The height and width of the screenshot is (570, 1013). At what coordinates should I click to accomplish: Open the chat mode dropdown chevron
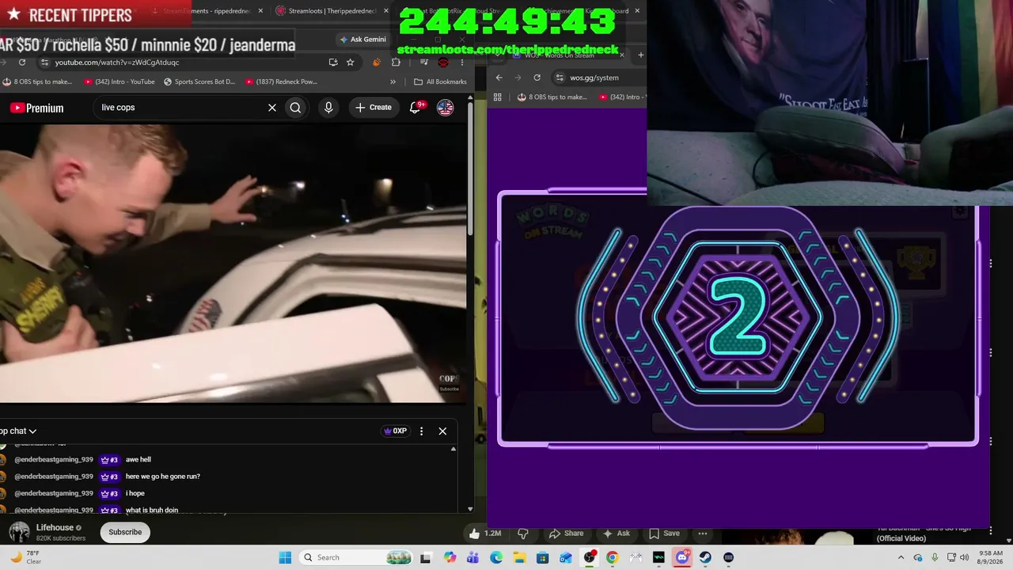click(x=32, y=431)
